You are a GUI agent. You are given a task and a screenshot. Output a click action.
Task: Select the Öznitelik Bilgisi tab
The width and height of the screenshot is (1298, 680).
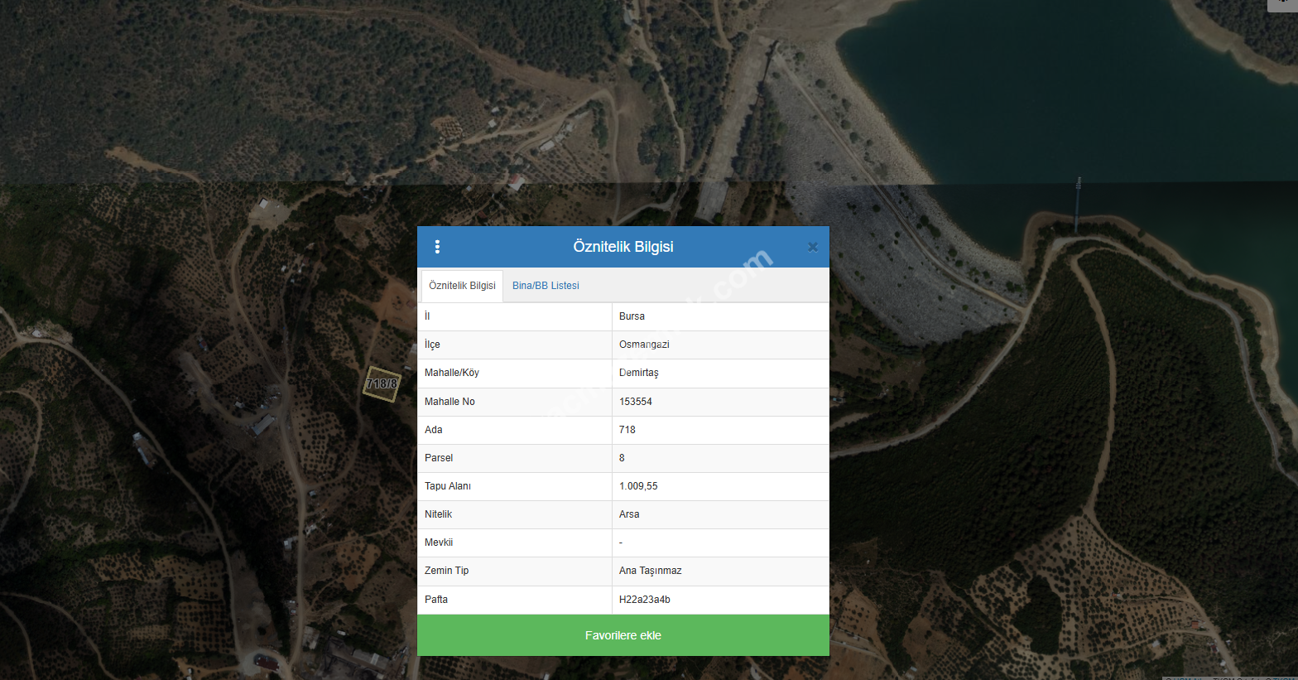point(462,286)
